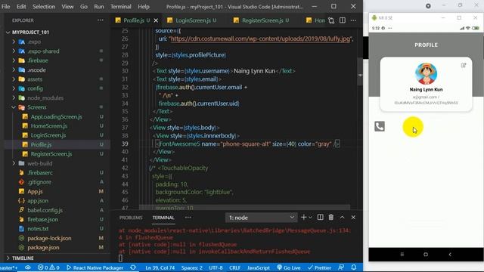Open the Help menu
Viewport: 484px width, 272px height.
[144, 7]
